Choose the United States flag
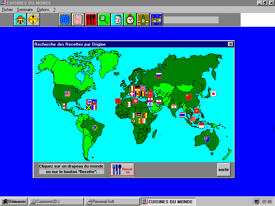Screen dimensions: 275x206 point(67,93)
